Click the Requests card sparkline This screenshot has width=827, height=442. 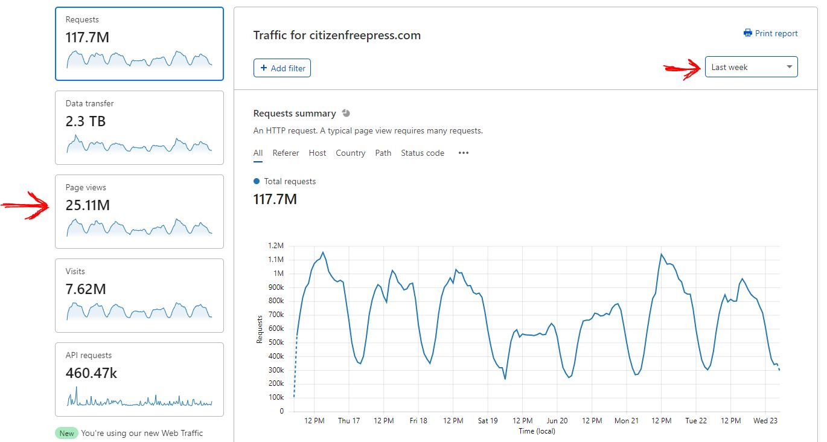pyautogui.click(x=139, y=60)
